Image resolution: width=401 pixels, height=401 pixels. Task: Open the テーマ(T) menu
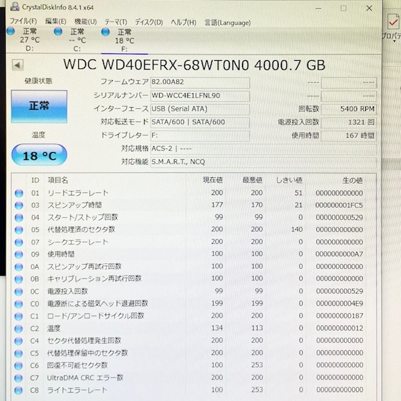(116, 22)
